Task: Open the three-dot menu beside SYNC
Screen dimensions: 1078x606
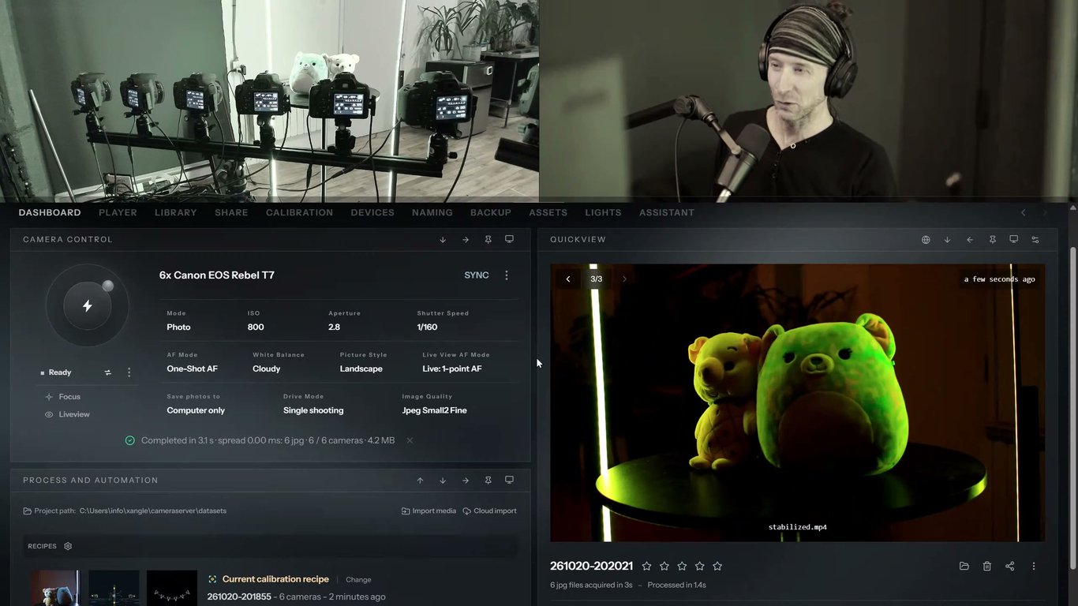Action: coord(507,275)
